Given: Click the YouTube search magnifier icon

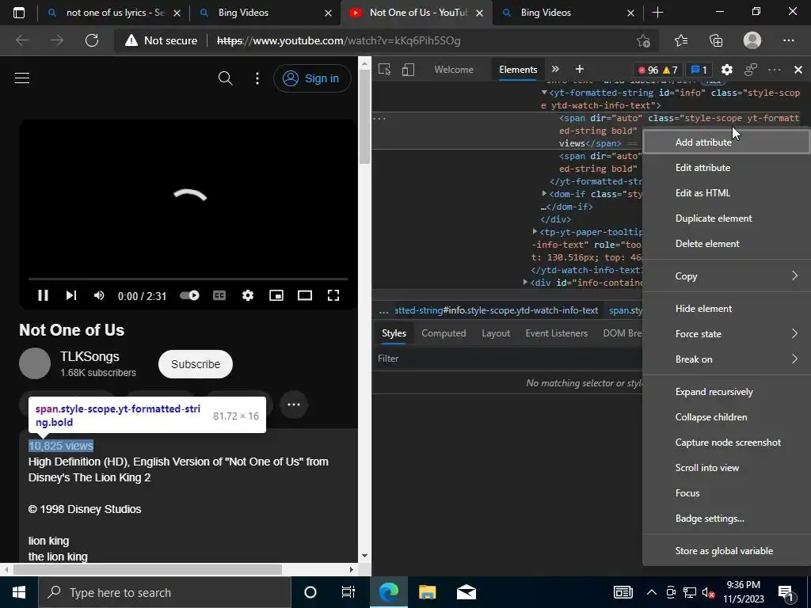Looking at the screenshot, I should pyautogui.click(x=226, y=78).
